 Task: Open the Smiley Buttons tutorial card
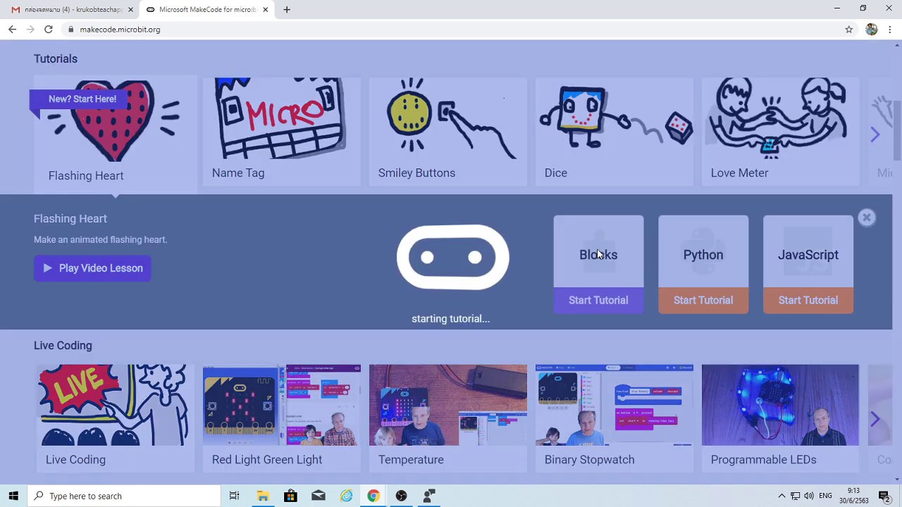[448, 131]
